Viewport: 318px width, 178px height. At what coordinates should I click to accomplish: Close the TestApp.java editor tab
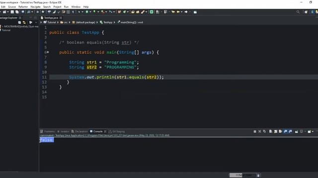pos(61,18)
